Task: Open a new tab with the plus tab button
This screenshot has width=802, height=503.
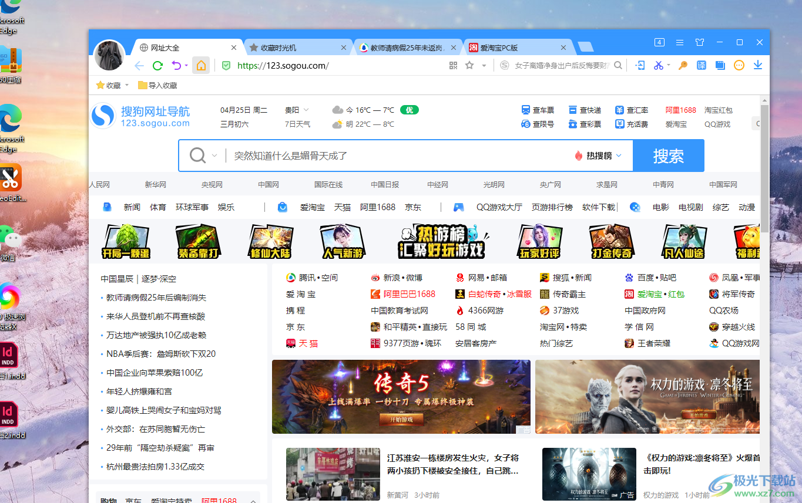Action: (585, 48)
